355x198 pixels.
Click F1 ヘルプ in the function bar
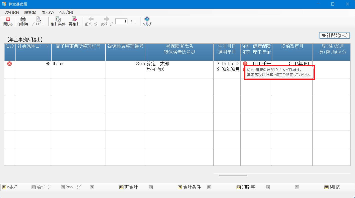click(x=10, y=187)
